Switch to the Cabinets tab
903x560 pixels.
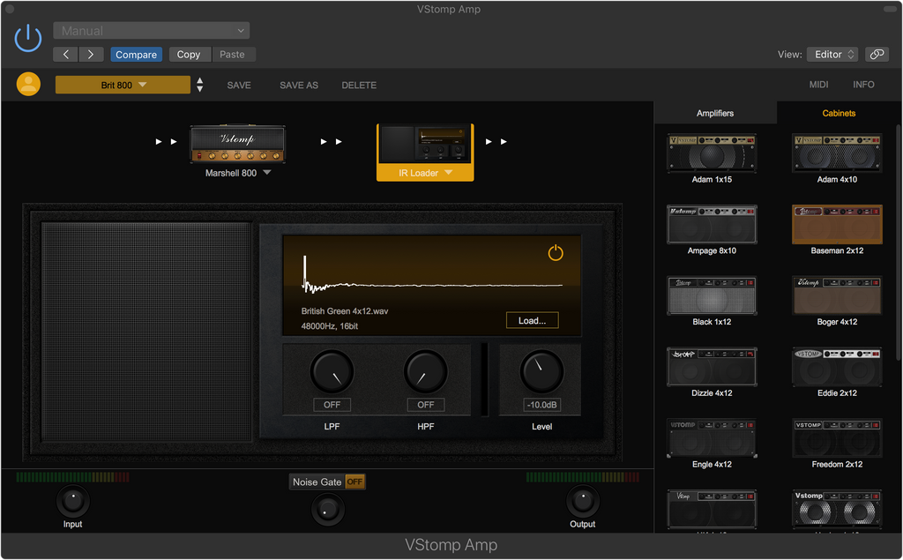click(x=839, y=113)
